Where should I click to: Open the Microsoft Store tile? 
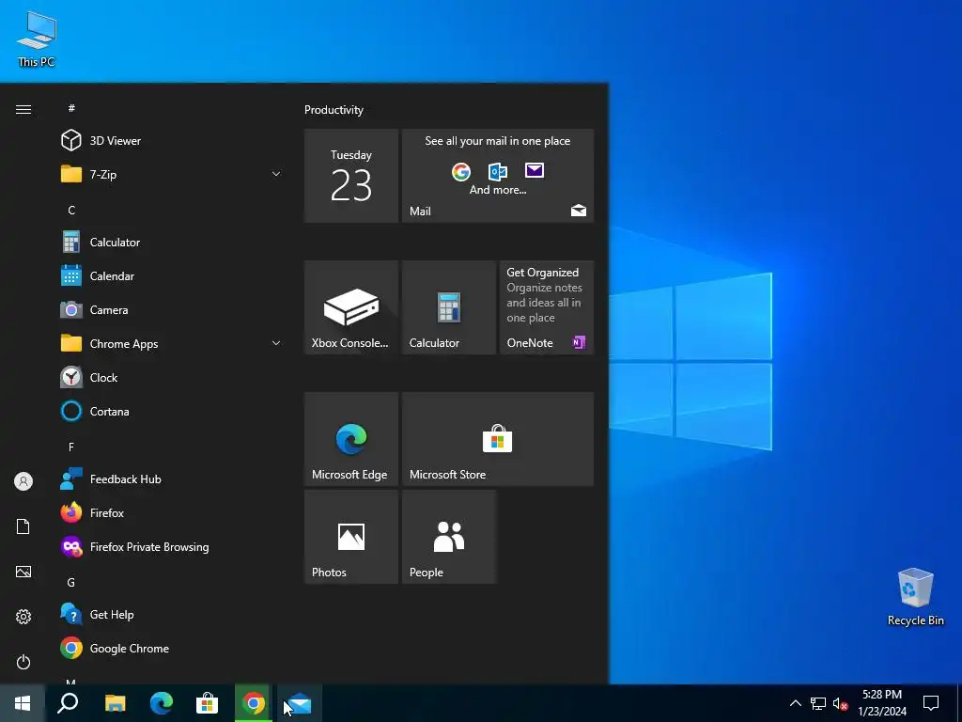tap(498, 439)
